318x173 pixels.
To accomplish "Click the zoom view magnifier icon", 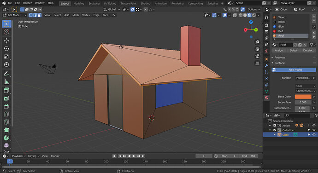I will (x=257, y=42).
